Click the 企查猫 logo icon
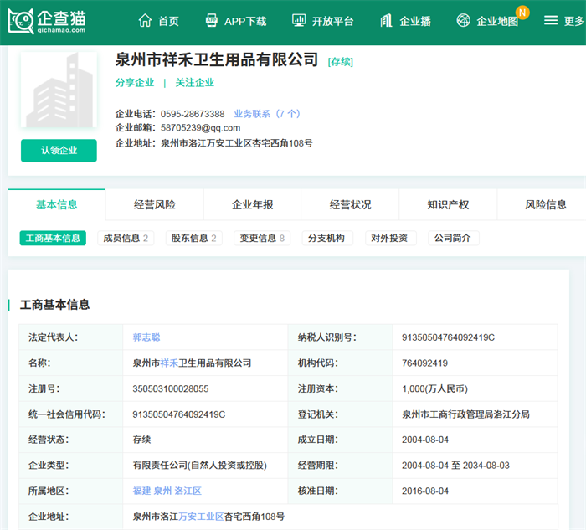The width and height of the screenshot is (586, 530). coord(20,20)
